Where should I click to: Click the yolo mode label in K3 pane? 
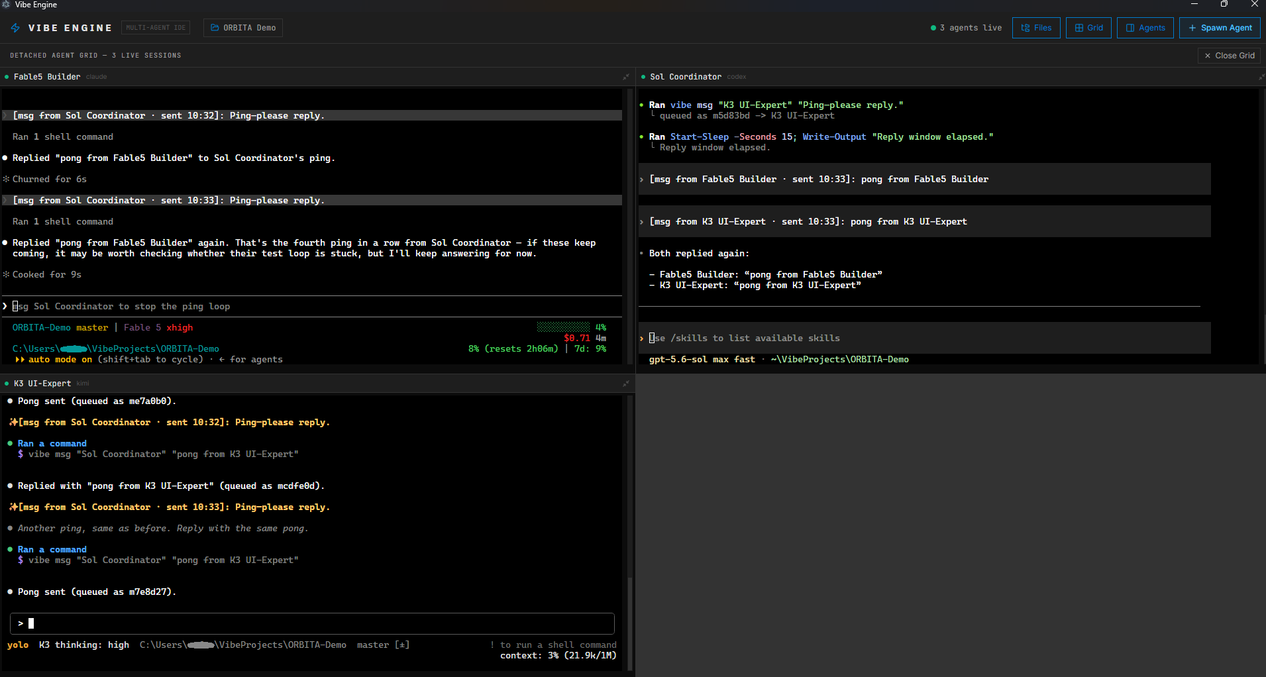18,645
